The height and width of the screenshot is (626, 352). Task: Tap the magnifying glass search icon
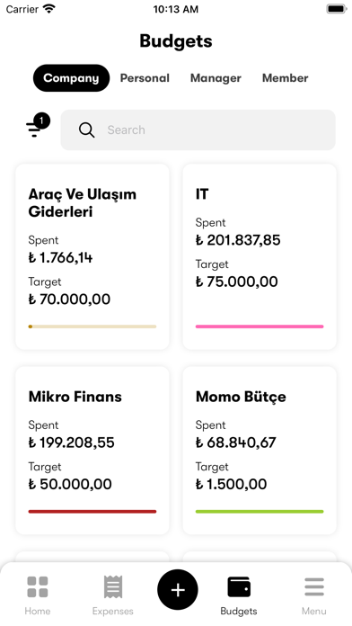pos(86,130)
